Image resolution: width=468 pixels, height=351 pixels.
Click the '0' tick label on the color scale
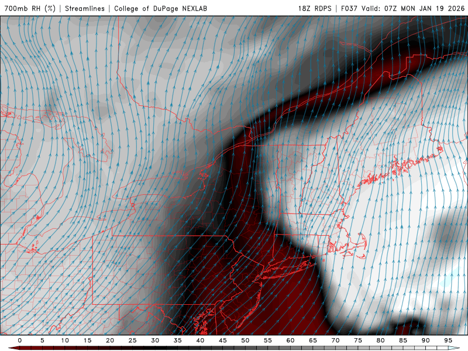coord(20,340)
